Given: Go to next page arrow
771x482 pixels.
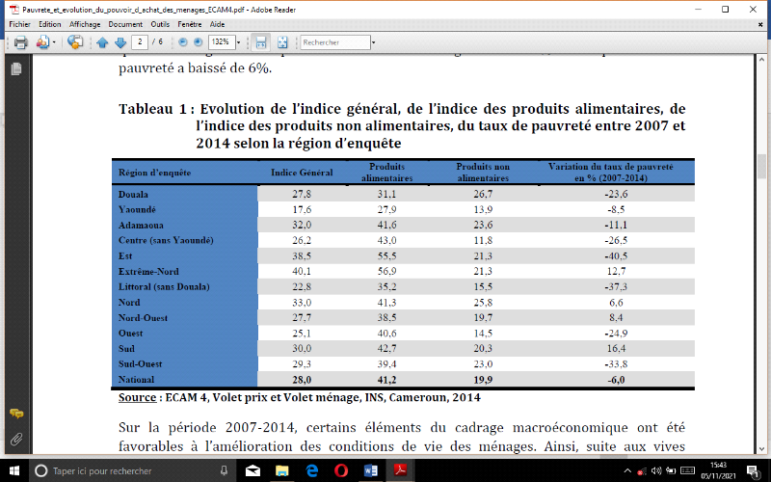Looking at the screenshot, I should (x=120, y=42).
